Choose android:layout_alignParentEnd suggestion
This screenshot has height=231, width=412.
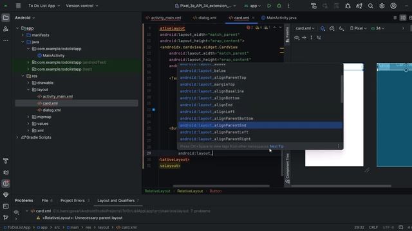click(260, 126)
